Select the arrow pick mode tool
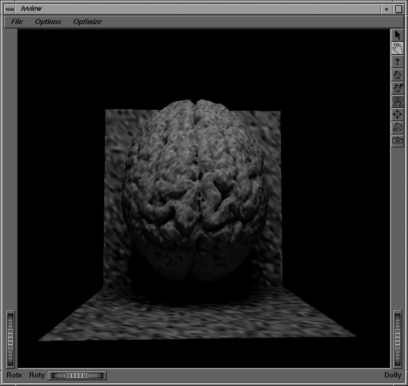This screenshot has height=386, width=408. tap(397, 35)
